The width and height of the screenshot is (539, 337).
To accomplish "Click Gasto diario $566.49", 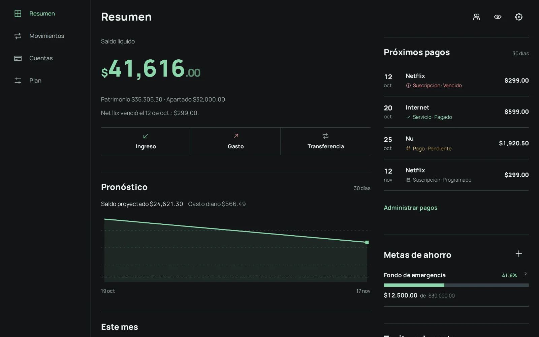I will [217, 204].
